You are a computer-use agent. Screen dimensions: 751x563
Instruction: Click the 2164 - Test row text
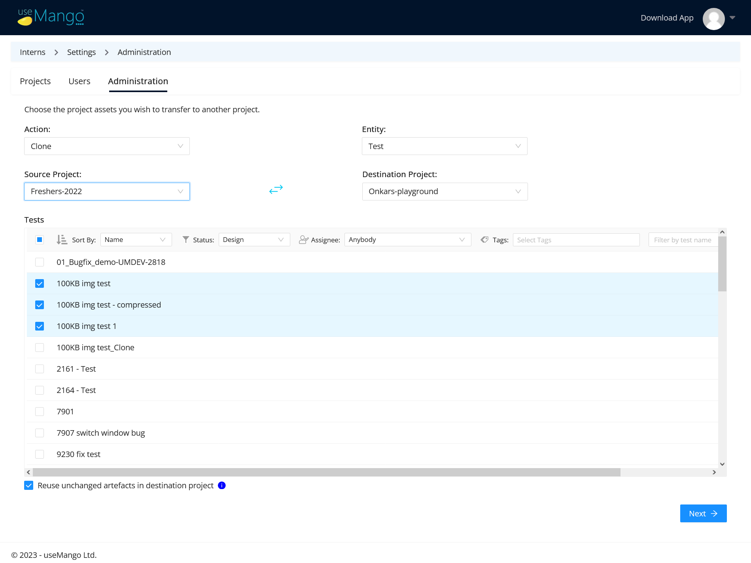pos(76,390)
